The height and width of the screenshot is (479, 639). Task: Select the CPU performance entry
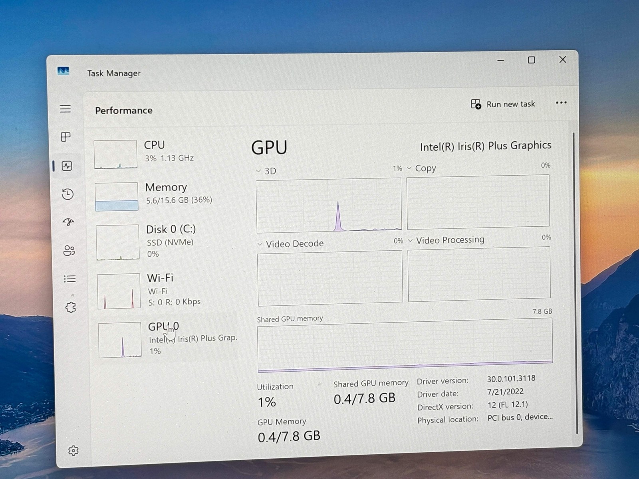tap(164, 154)
